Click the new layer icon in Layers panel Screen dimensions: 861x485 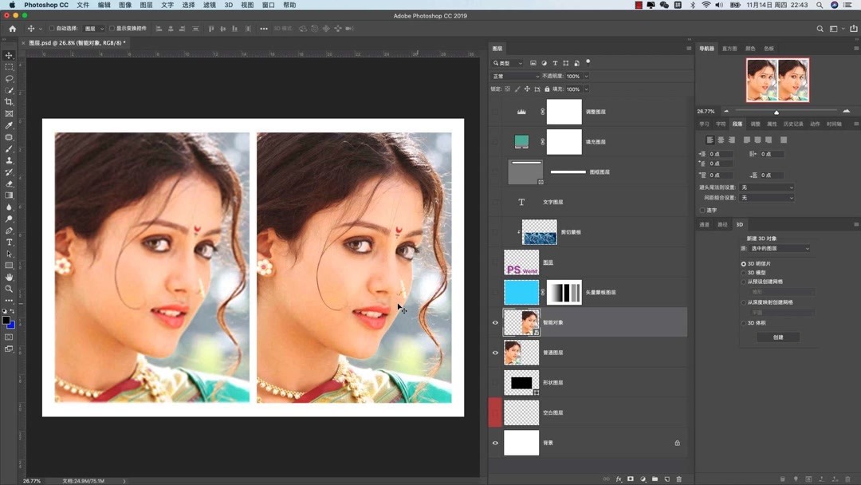coord(666,479)
